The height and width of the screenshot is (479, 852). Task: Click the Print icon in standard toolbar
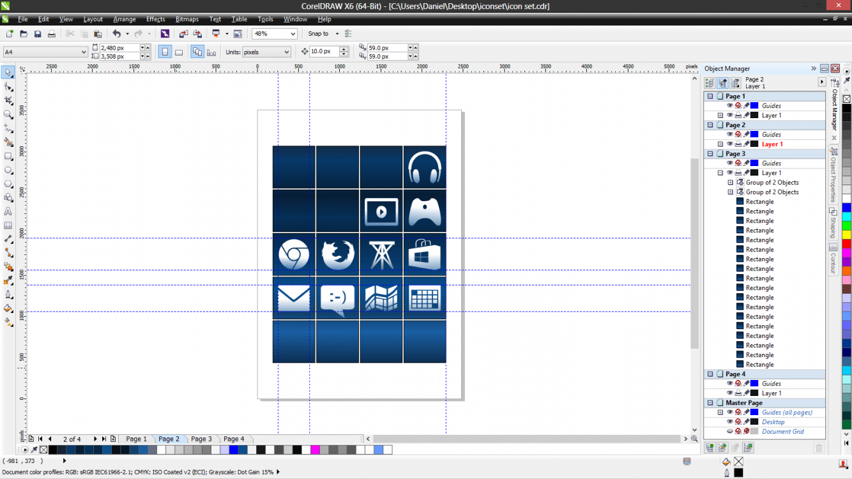(x=52, y=34)
